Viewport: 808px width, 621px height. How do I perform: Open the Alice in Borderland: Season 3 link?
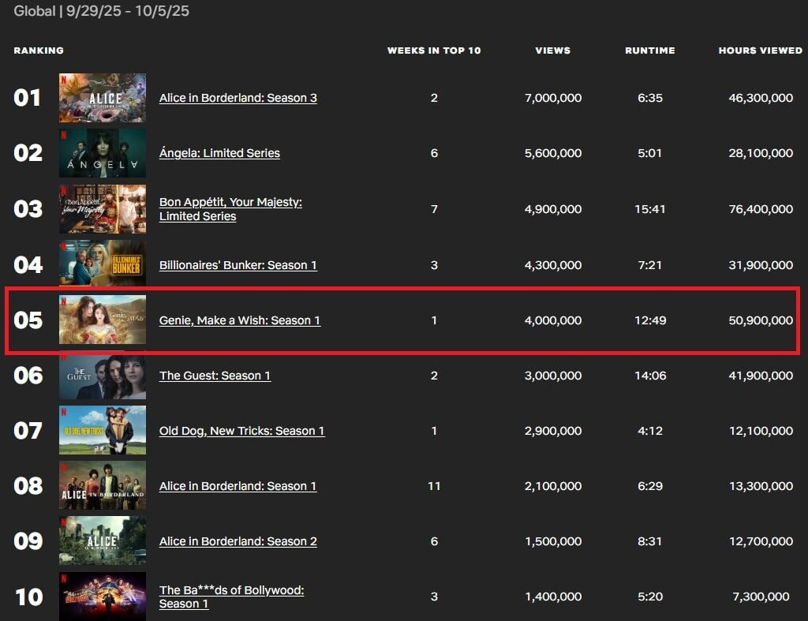click(238, 98)
